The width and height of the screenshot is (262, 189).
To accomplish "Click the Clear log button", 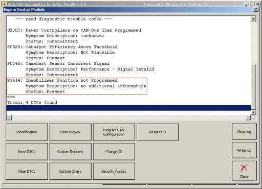I will pos(244,132).
